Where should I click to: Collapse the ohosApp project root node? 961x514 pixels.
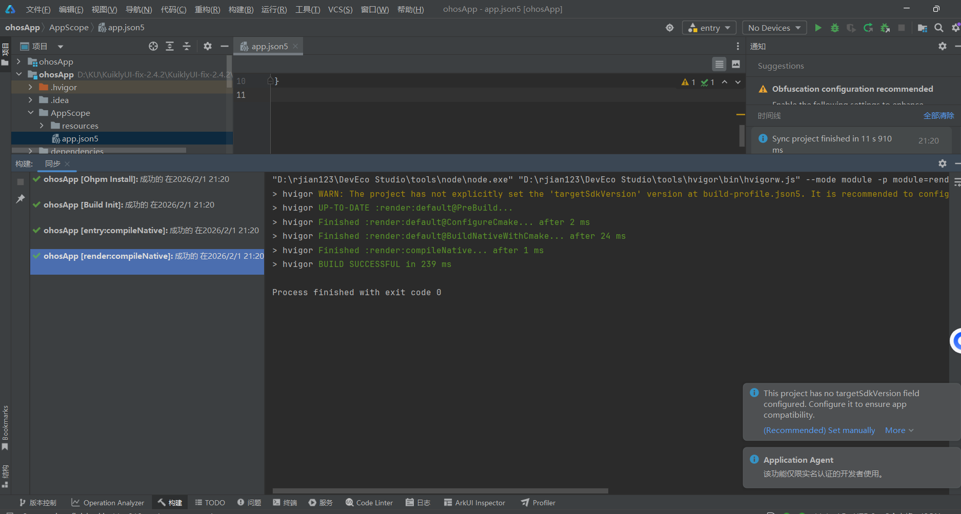[x=19, y=74]
